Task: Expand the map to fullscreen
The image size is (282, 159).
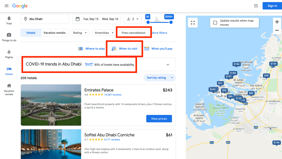Action: pyautogui.click(x=193, y=23)
